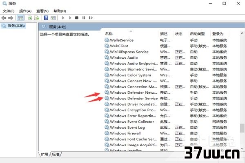Open the 文件(F) menu
Viewport: 245px width, 163px height.
[x=9, y=11]
